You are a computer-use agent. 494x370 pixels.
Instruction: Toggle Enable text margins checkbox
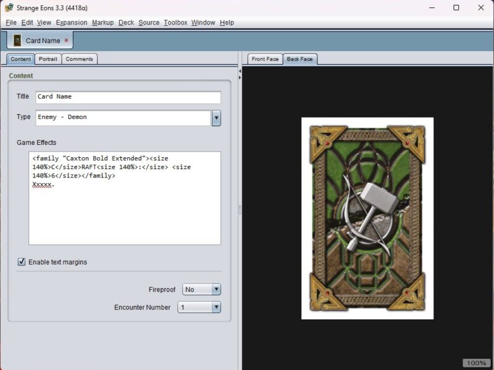22,262
